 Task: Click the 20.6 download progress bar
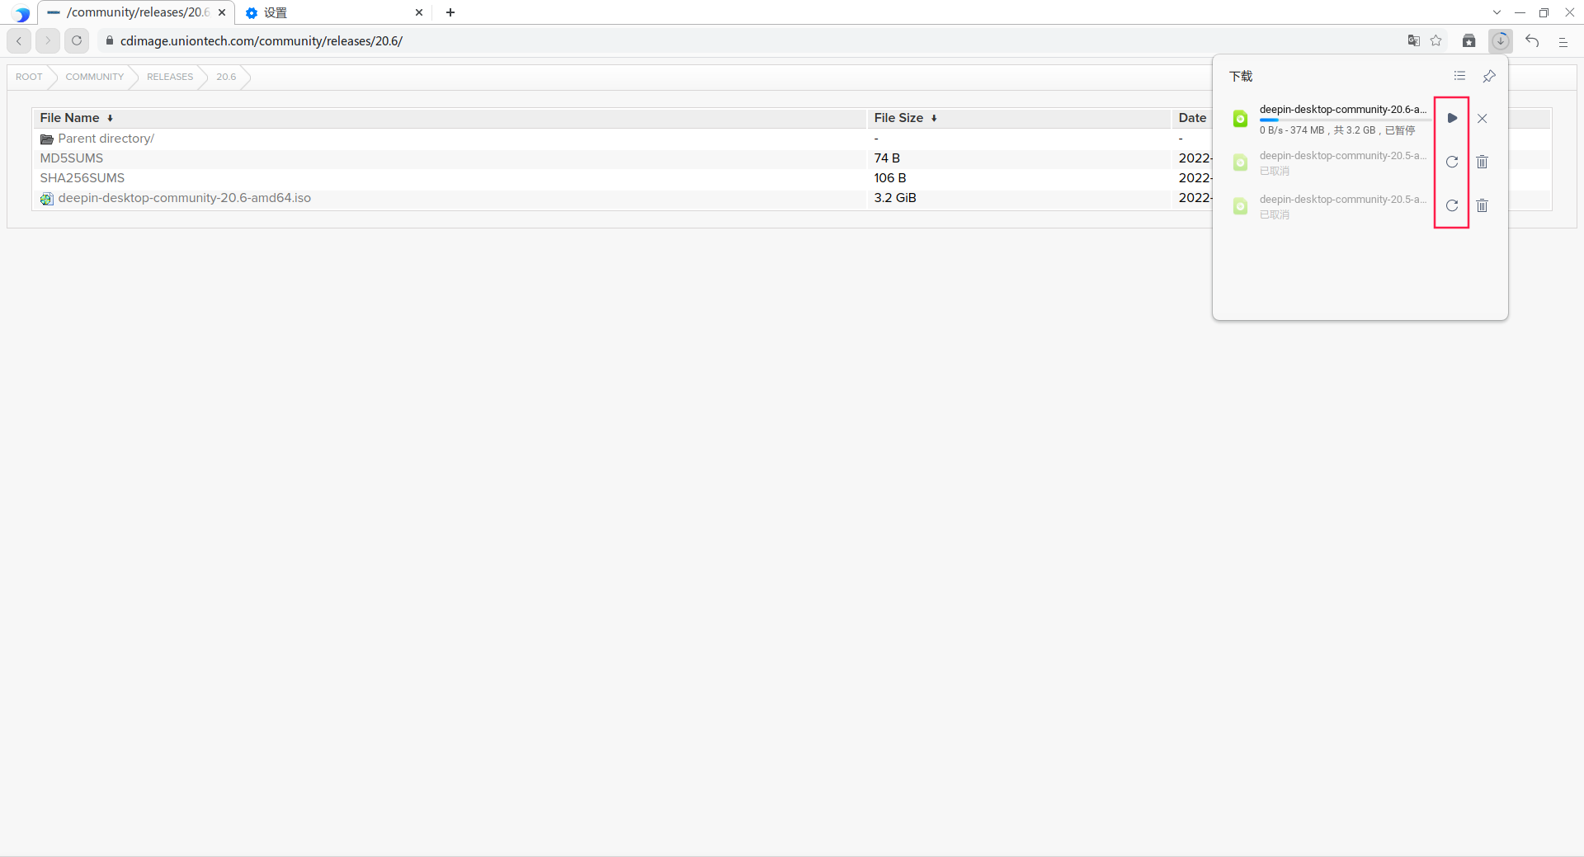point(1345,120)
